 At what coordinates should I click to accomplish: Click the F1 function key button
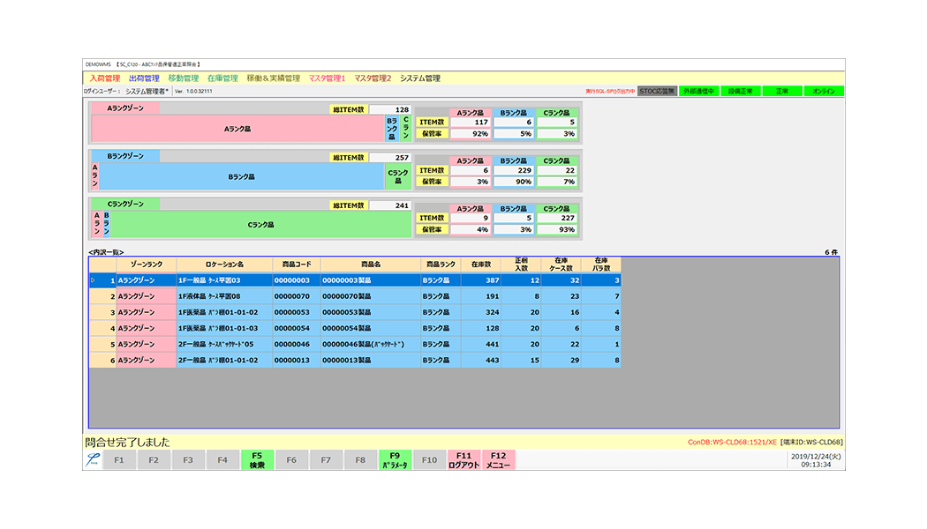click(119, 460)
